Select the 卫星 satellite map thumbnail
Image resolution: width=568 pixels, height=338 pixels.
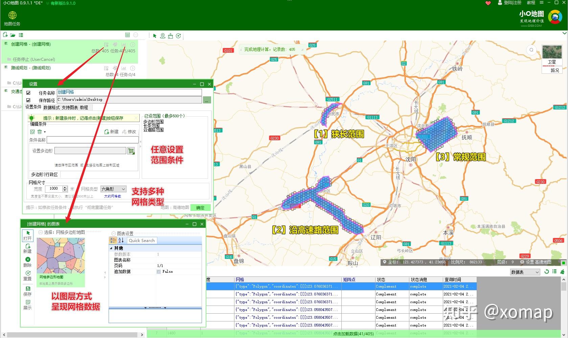click(x=552, y=55)
